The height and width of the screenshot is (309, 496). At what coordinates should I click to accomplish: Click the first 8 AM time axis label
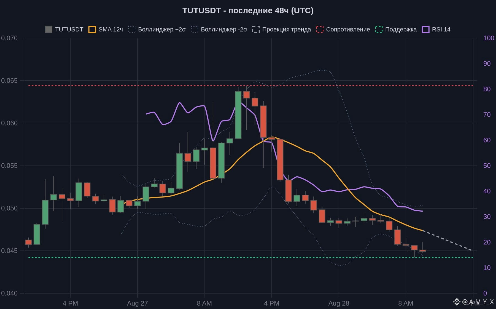204,303
